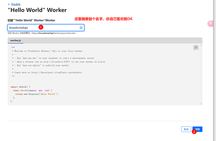Viewport: 216px width, 141px height.
Task: Select the worker.js tab
Action: coord(16,40)
